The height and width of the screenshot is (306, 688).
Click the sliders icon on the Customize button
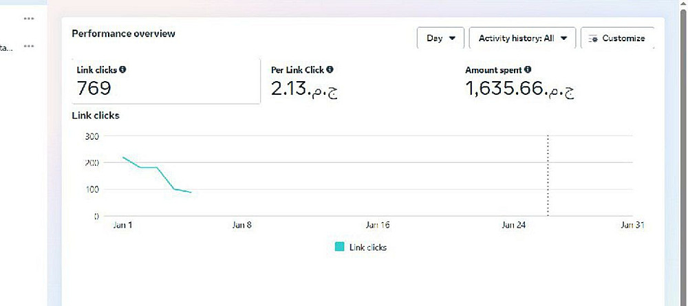coord(592,39)
